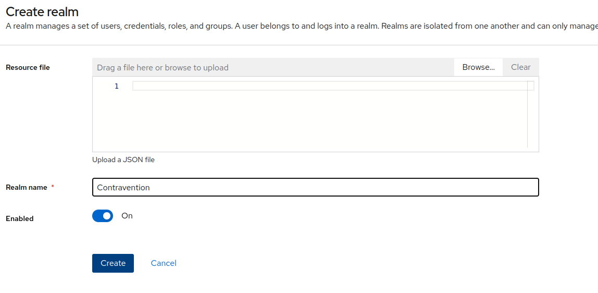Click the Cancel link
Image resolution: width=598 pixels, height=293 pixels.
tap(164, 263)
